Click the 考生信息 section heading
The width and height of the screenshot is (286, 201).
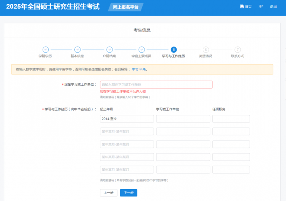point(142,30)
